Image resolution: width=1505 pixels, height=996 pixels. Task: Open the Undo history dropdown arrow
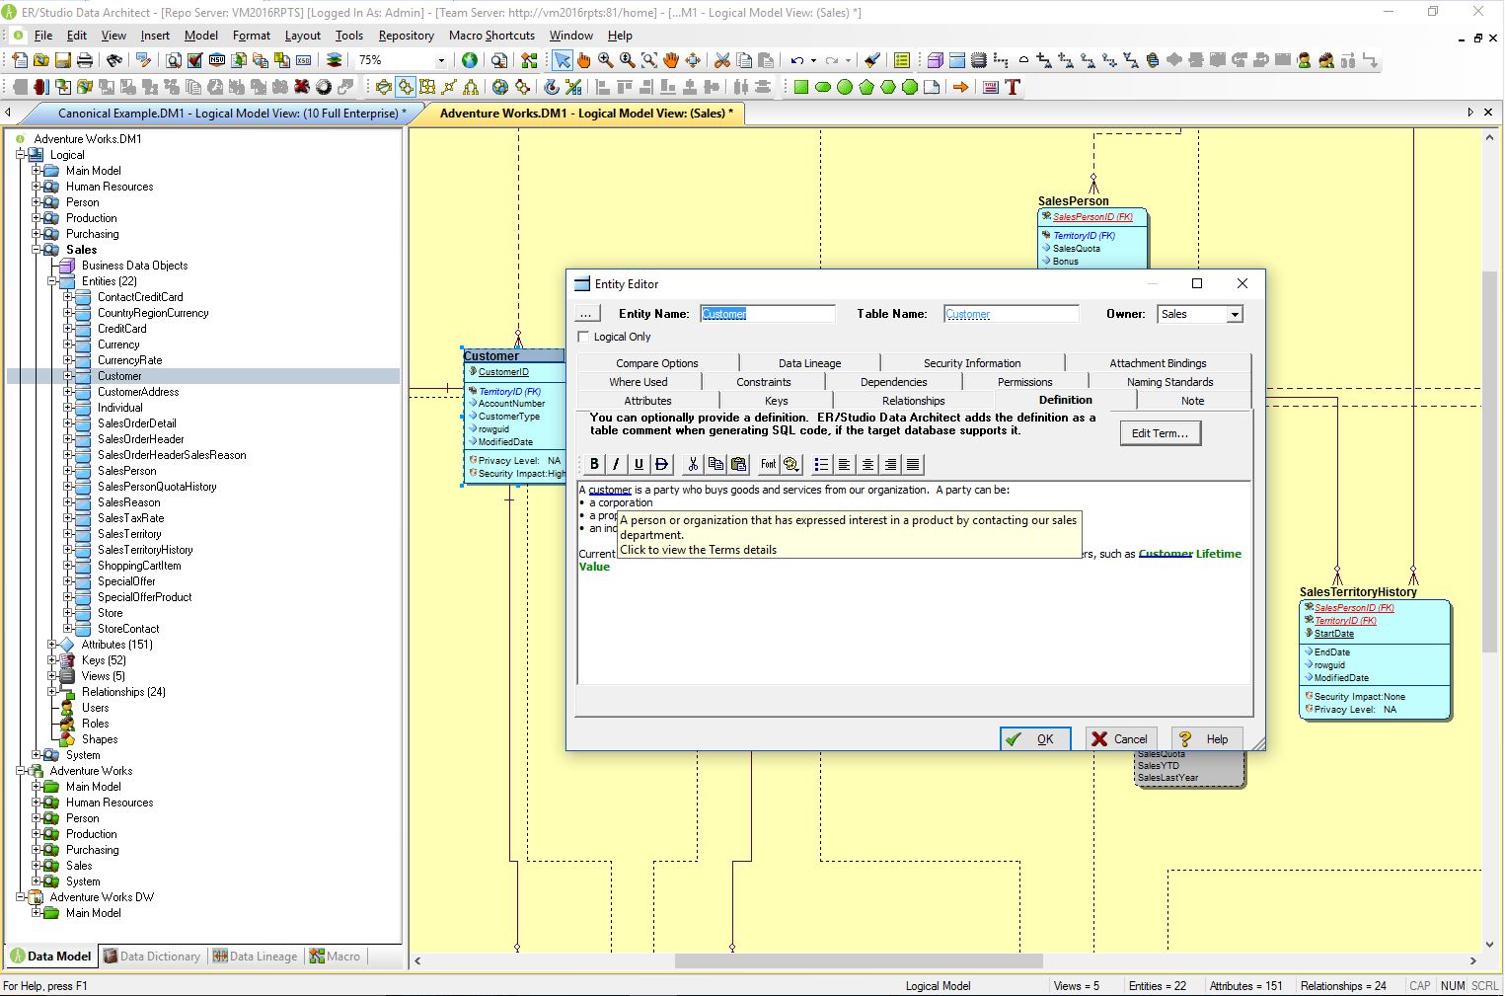813,60
